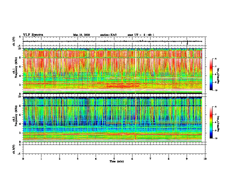Viewport: 231px width, 178px height.
Task: Click the 'start UT = 8:40:1' text
Action: click(x=141, y=35)
